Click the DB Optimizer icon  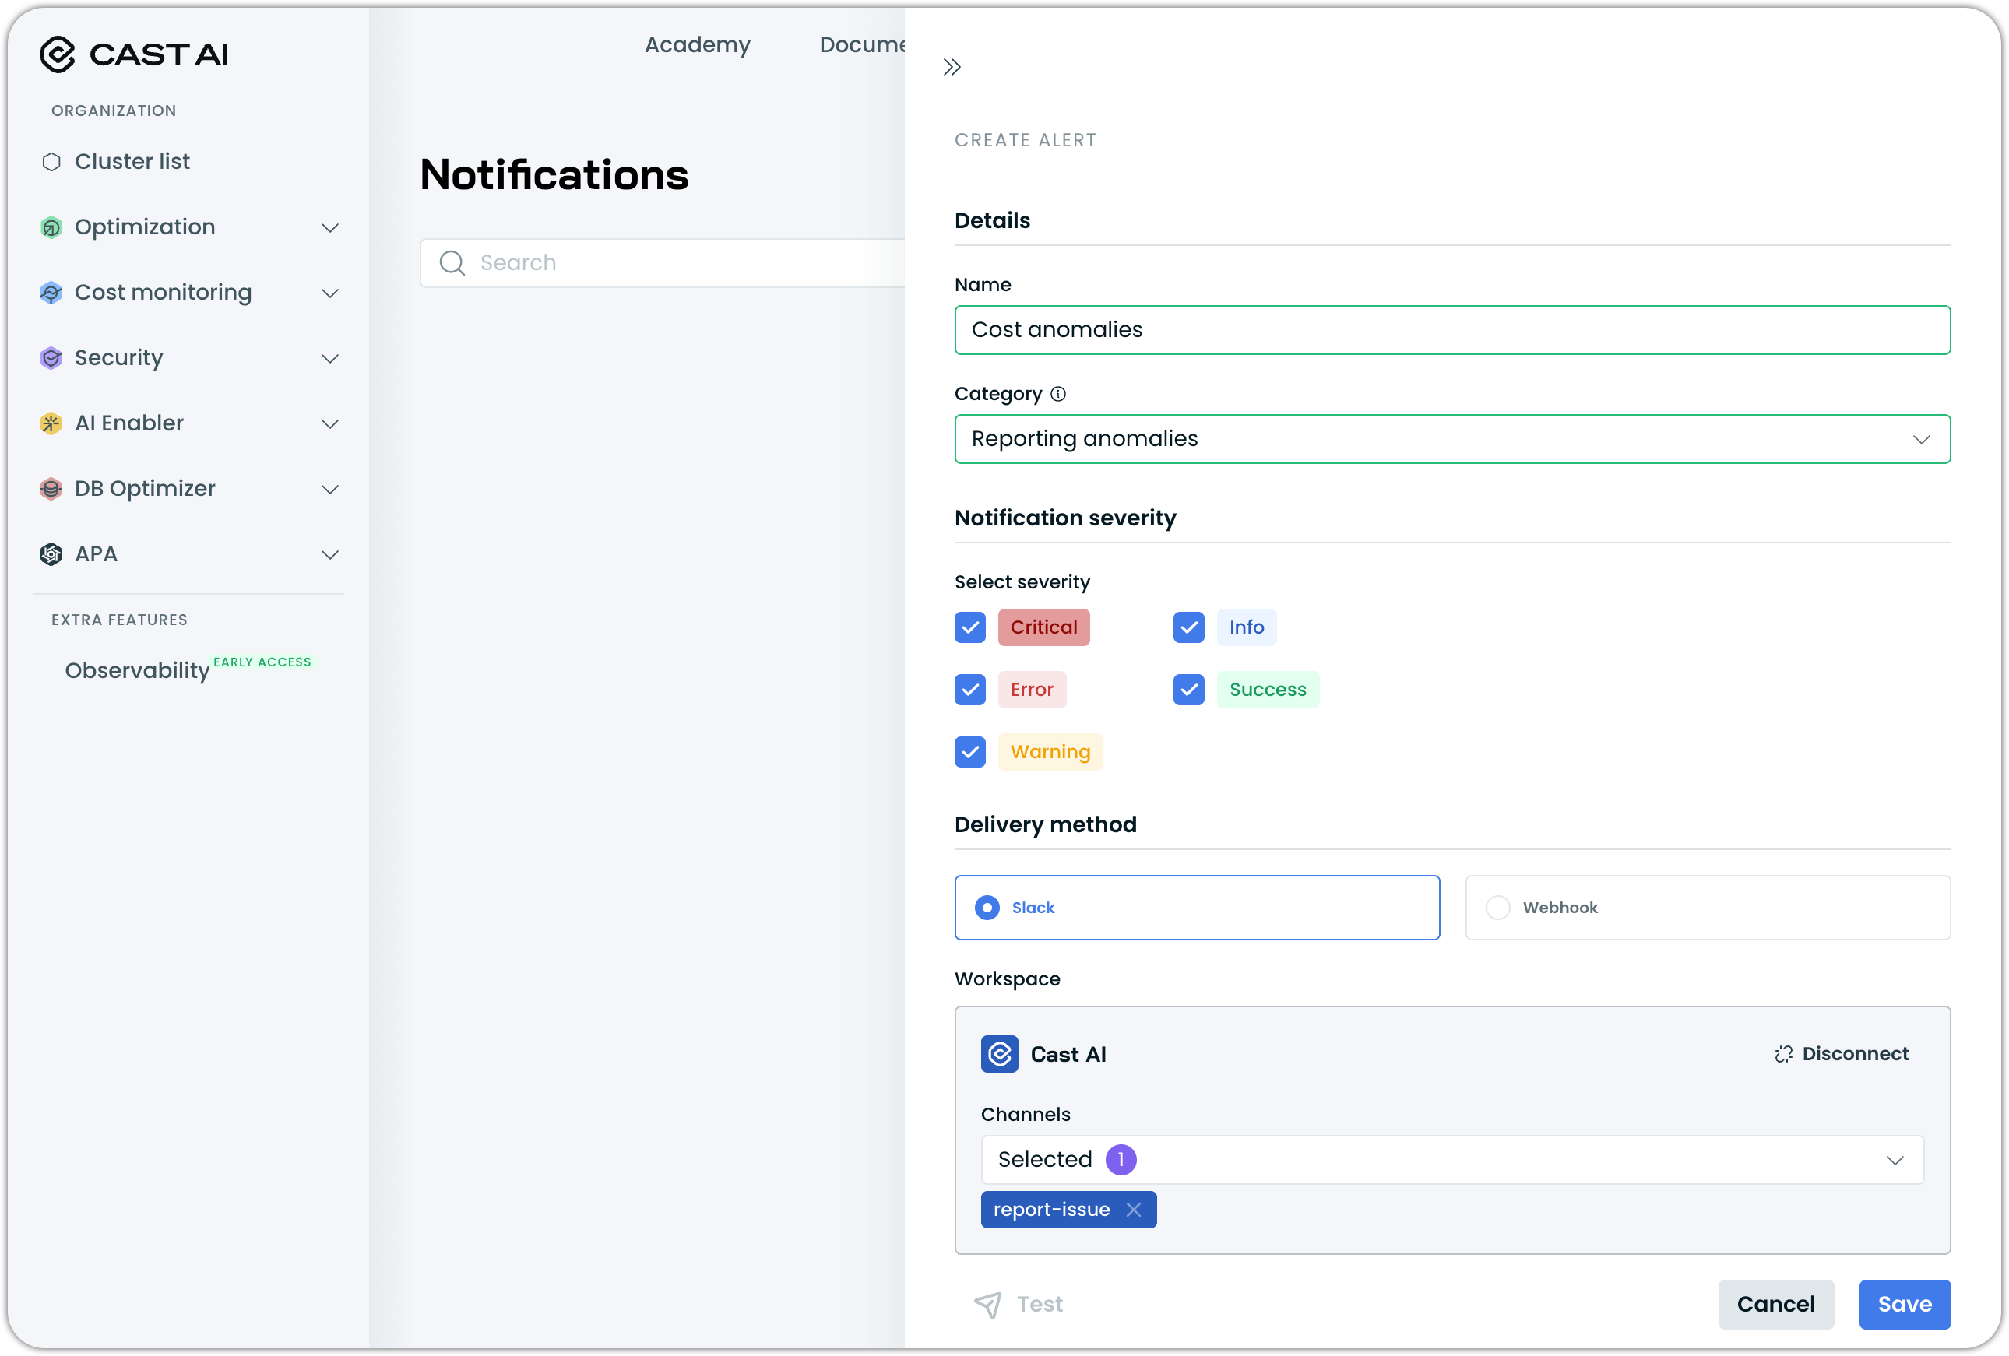[x=51, y=488]
